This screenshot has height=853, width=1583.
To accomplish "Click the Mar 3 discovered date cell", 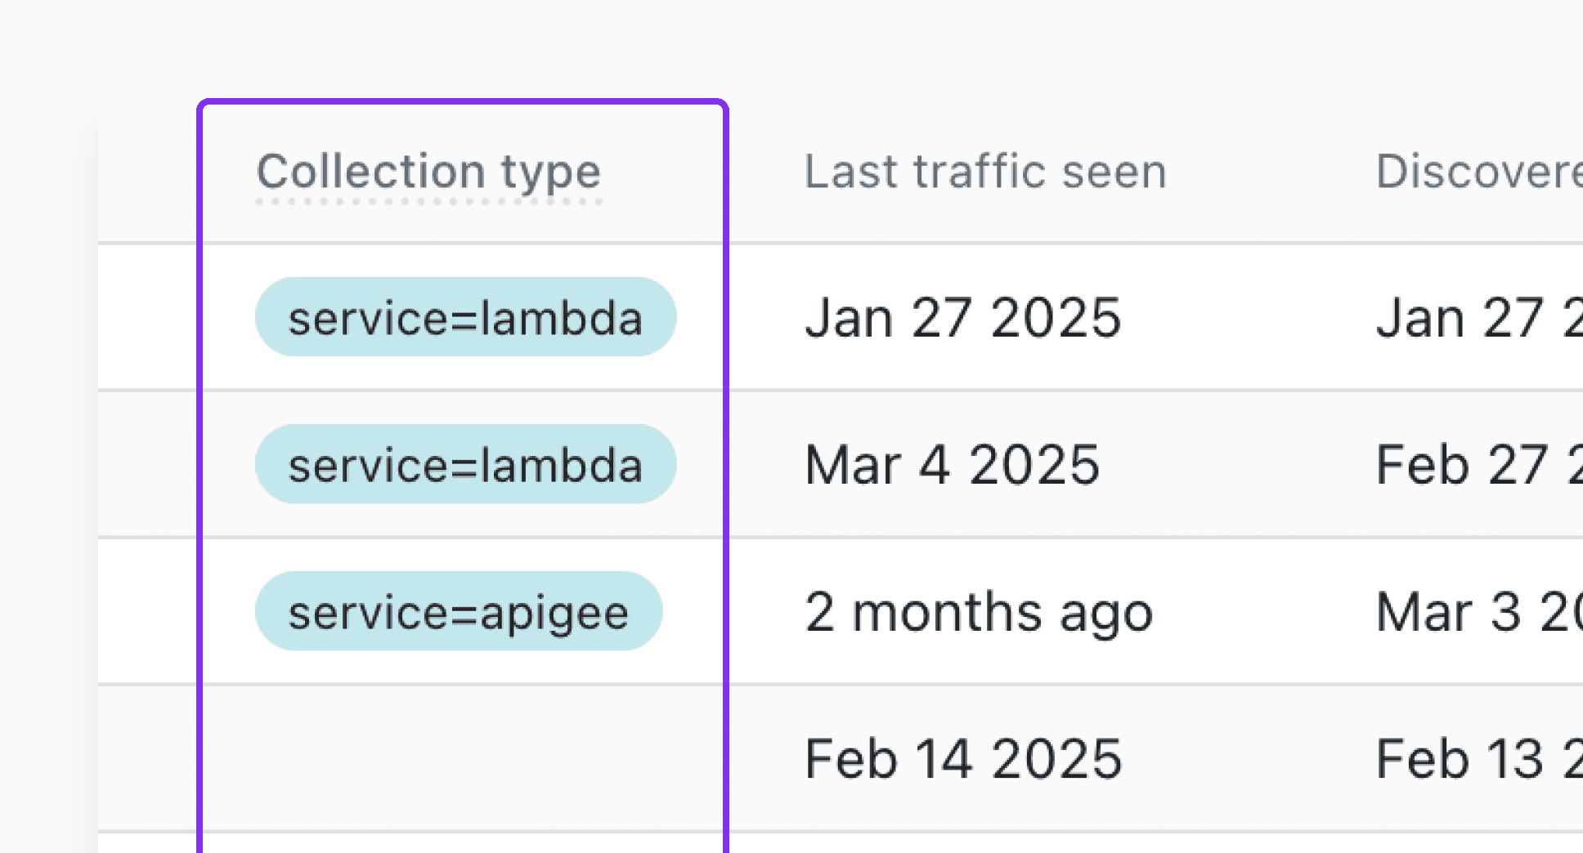I will pos(1478,611).
